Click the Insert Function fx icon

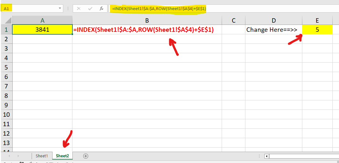pyautogui.click(x=102, y=8)
